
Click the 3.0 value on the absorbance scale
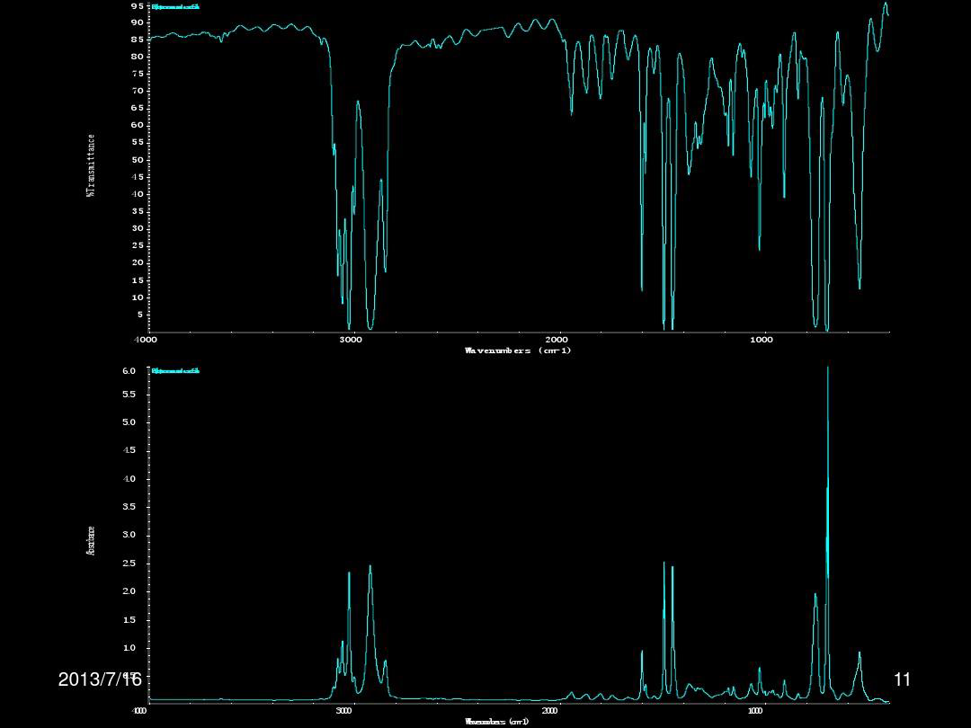tap(129, 535)
